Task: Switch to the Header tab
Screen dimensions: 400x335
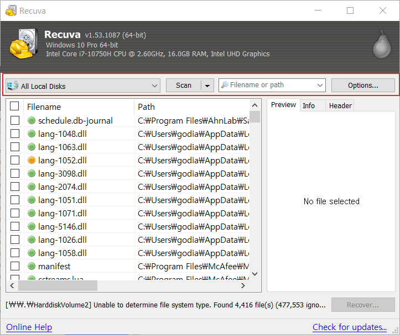Action: click(340, 105)
